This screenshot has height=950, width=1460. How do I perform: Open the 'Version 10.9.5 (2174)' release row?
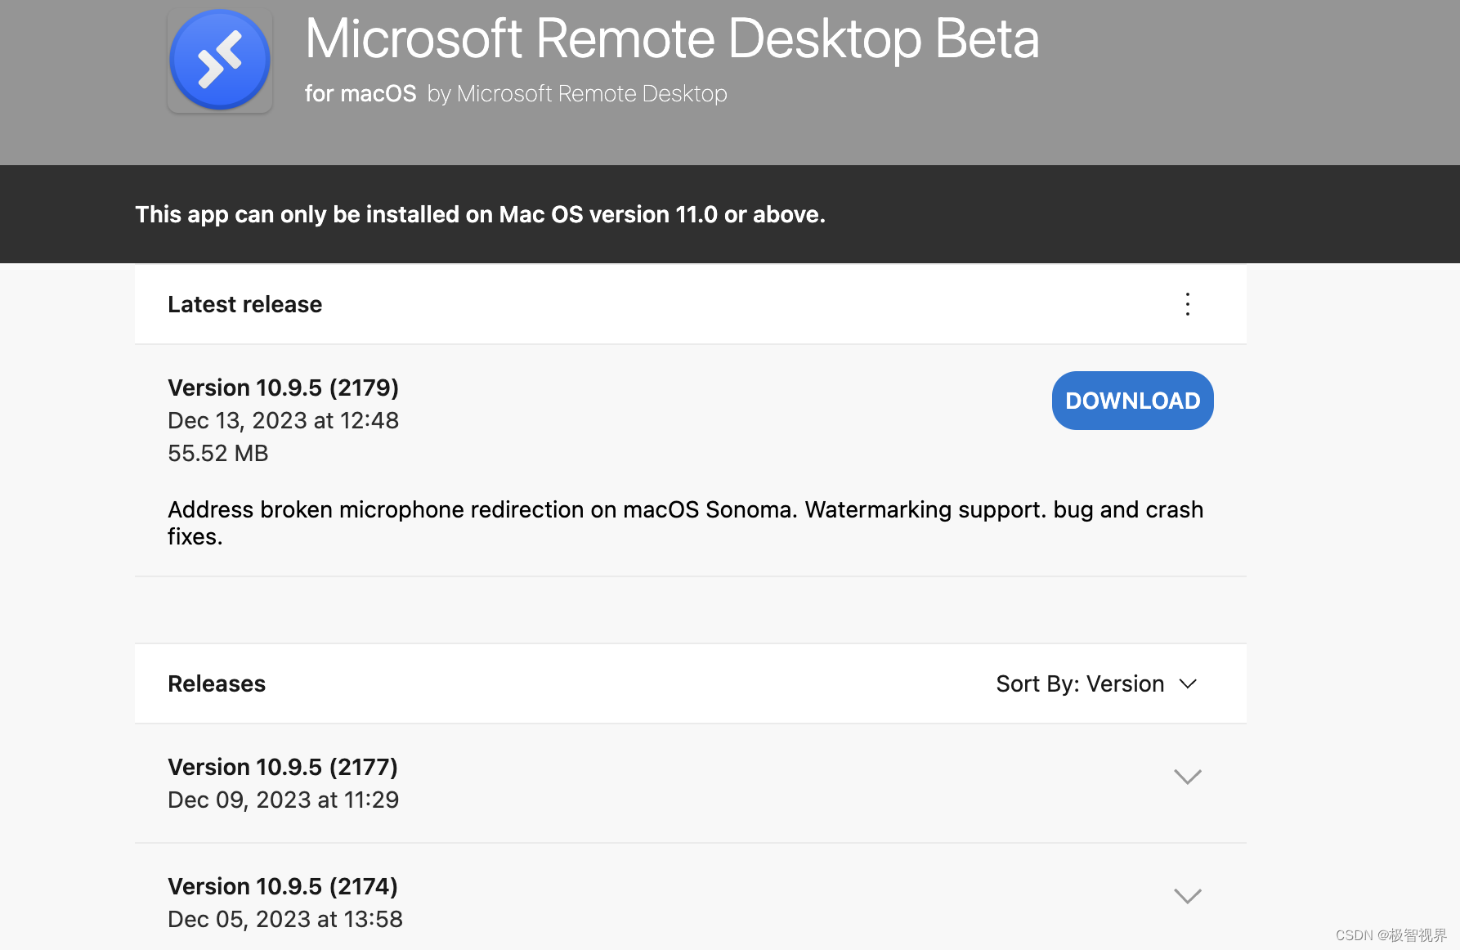tap(691, 898)
